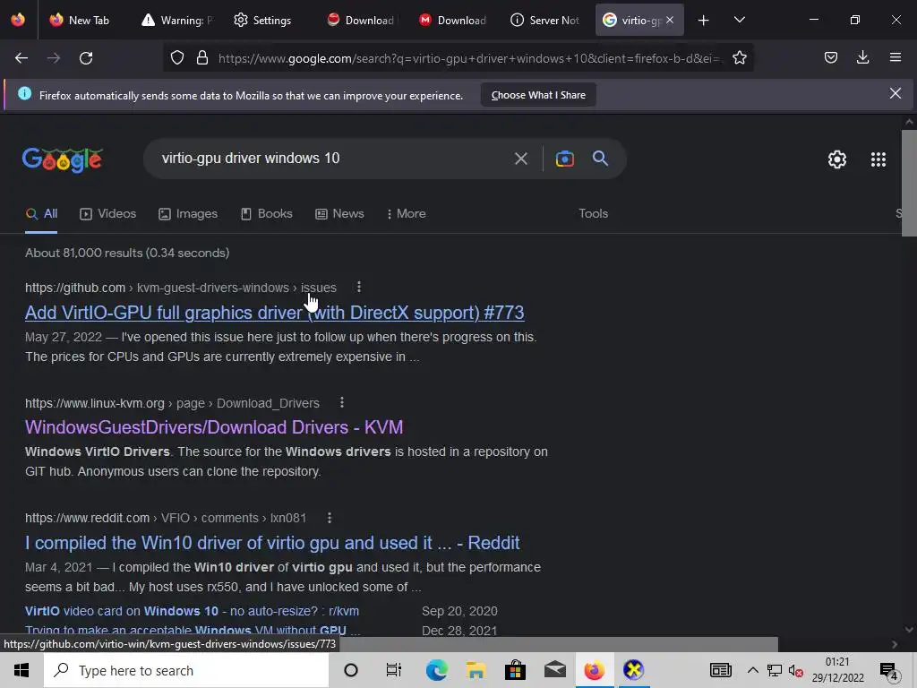Switch to the Server Not Found tab
Viewport: 917px width, 688px height.
click(545, 21)
